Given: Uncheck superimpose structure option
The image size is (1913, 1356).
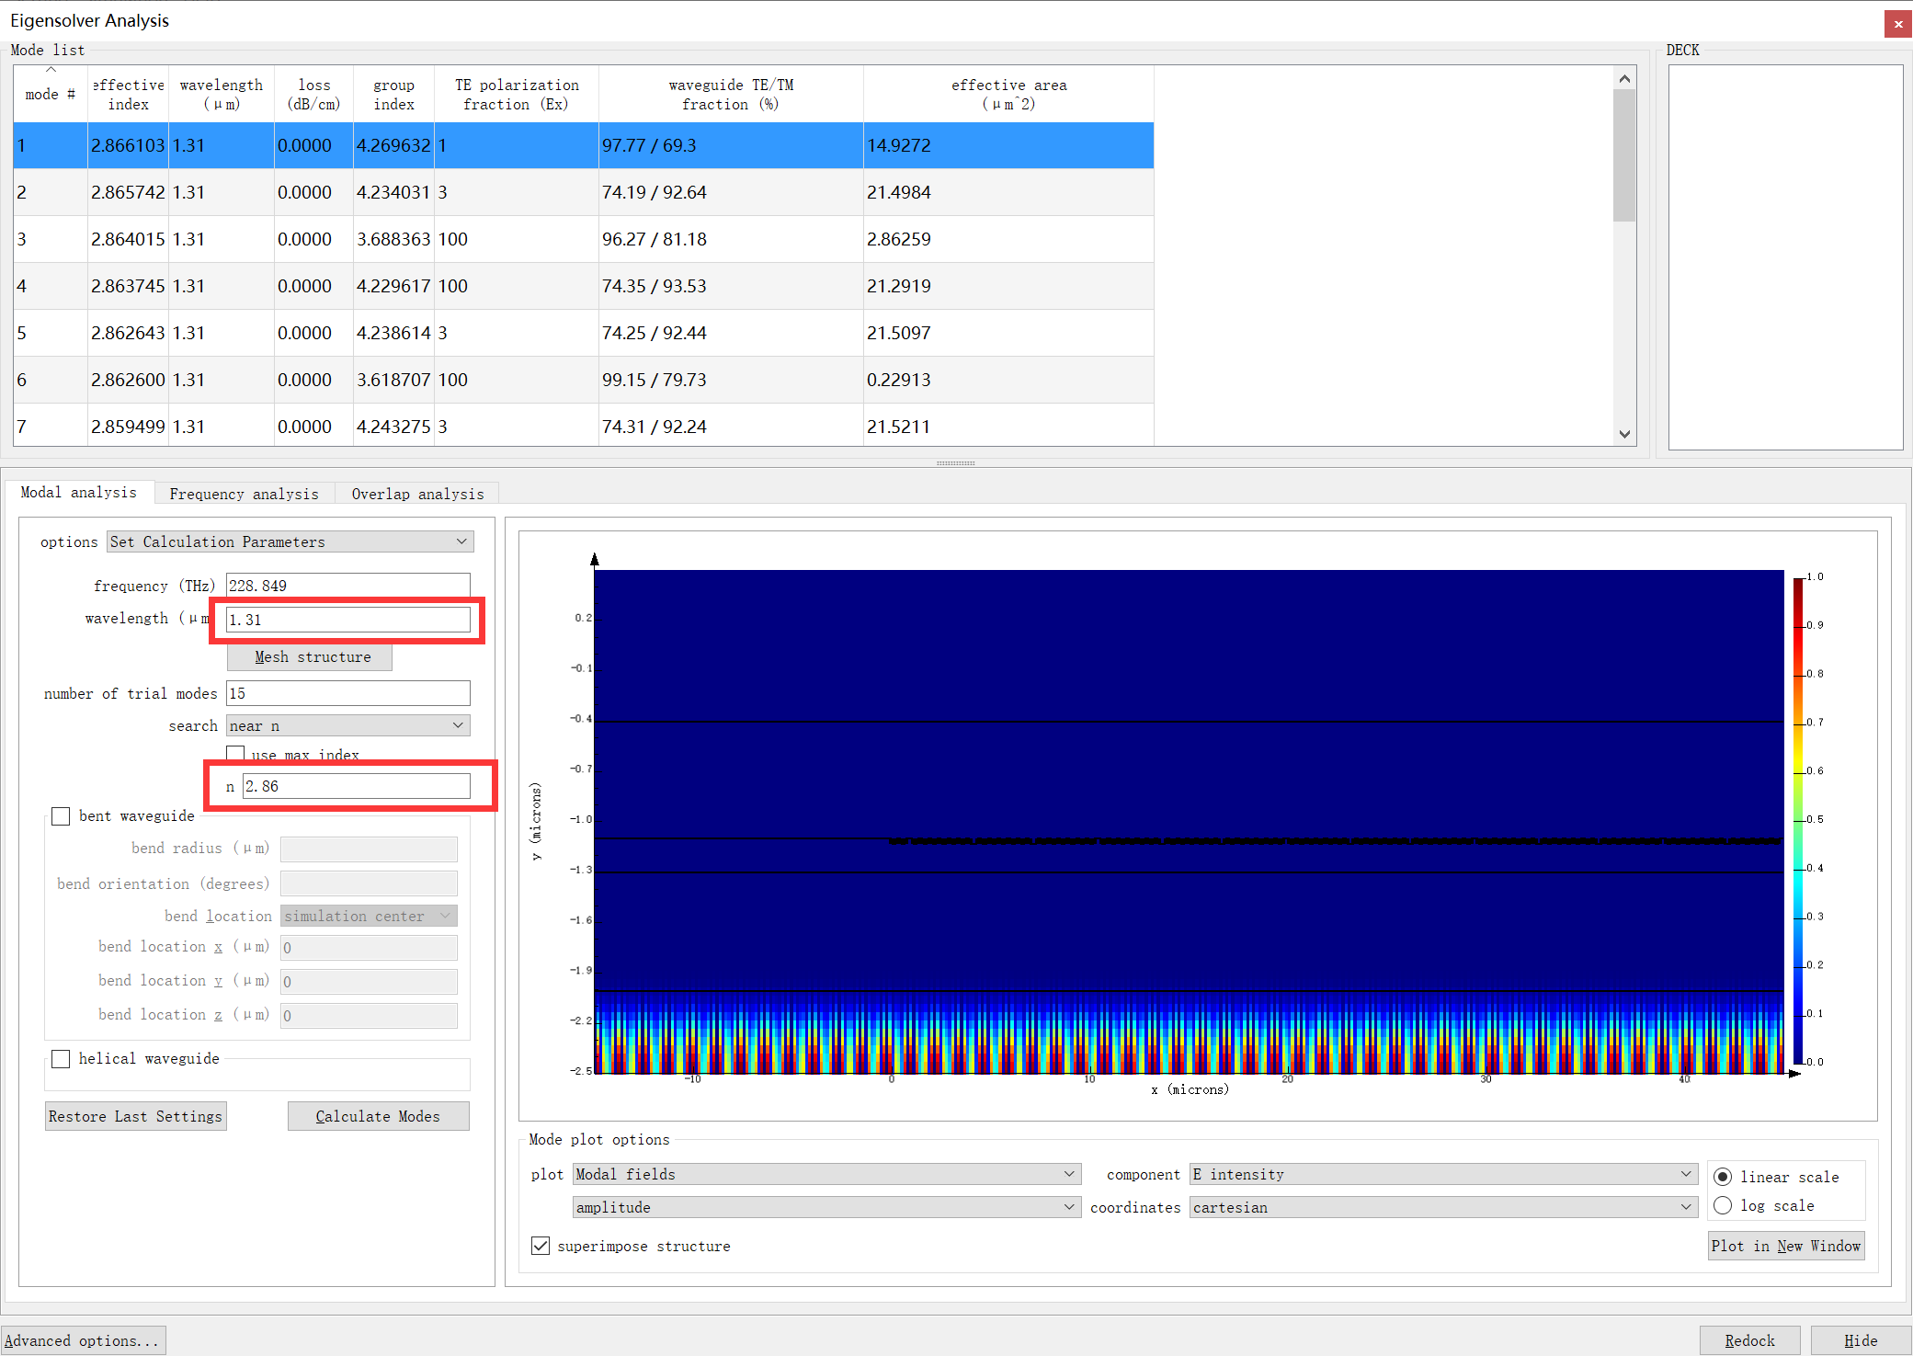Looking at the screenshot, I should pos(541,1246).
